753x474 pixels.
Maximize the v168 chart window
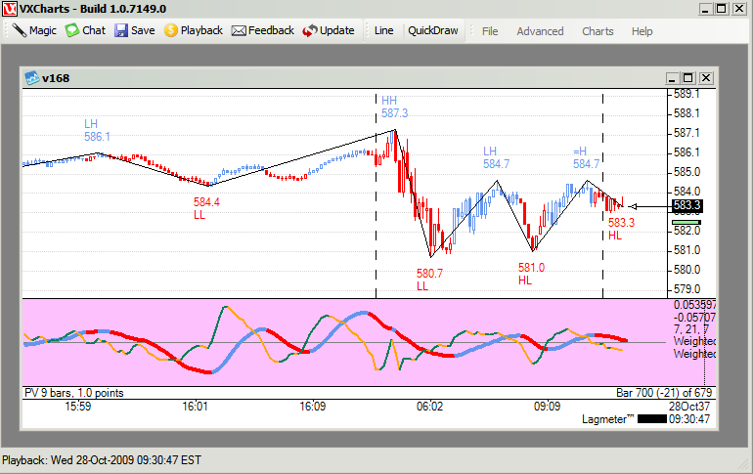(688, 78)
